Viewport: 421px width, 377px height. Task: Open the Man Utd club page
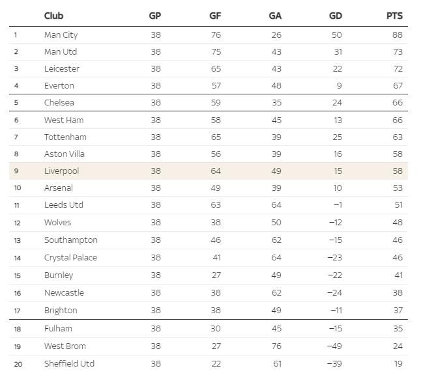click(x=61, y=51)
